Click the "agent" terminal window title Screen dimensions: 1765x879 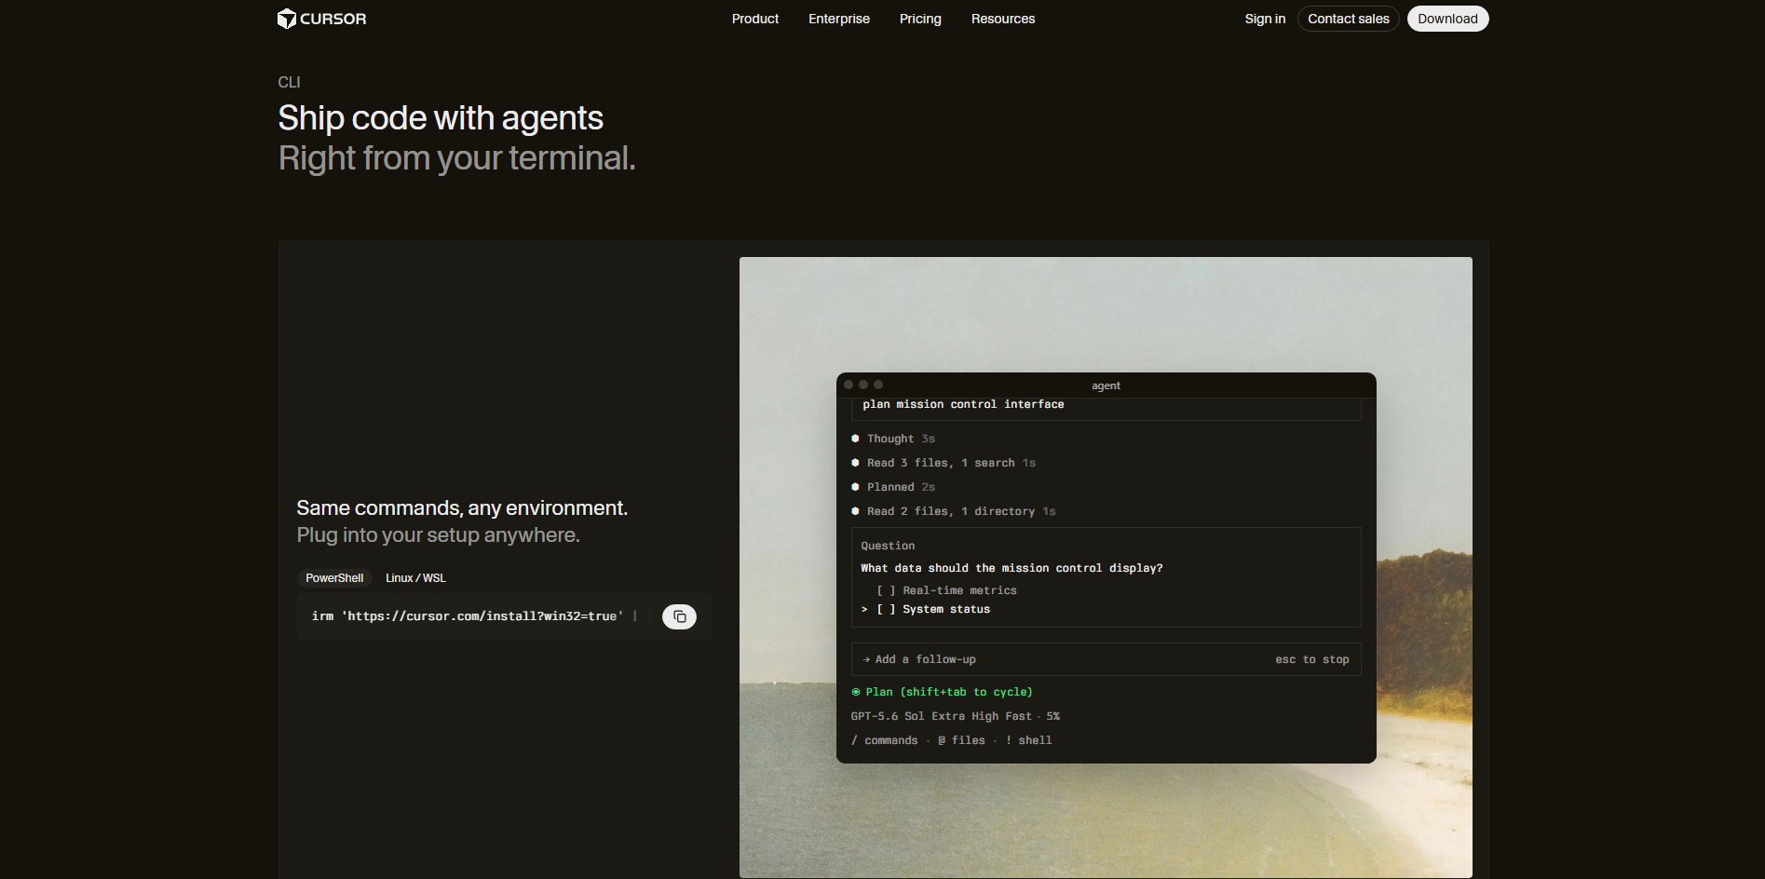[x=1106, y=385]
